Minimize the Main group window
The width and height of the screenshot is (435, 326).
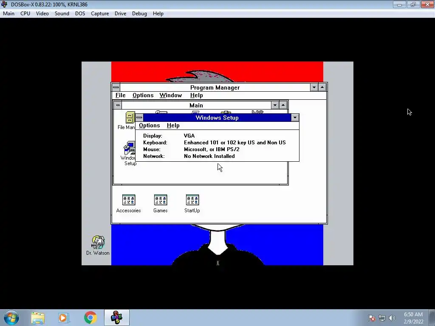click(275, 105)
